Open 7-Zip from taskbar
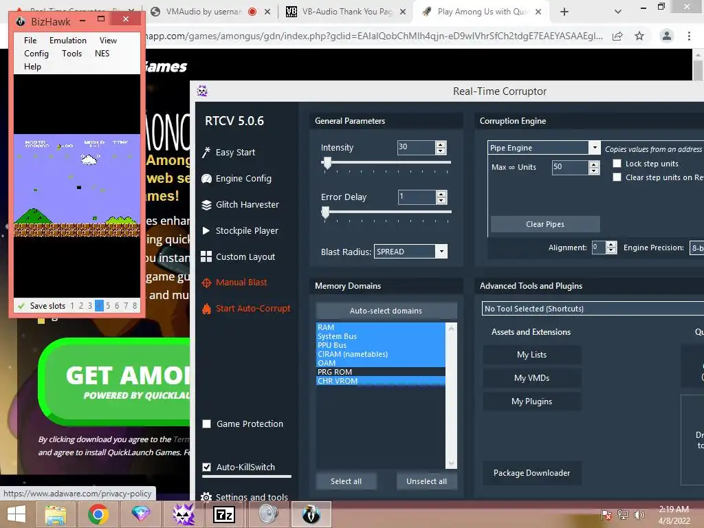The height and width of the screenshot is (528, 704). tap(224, 514)
